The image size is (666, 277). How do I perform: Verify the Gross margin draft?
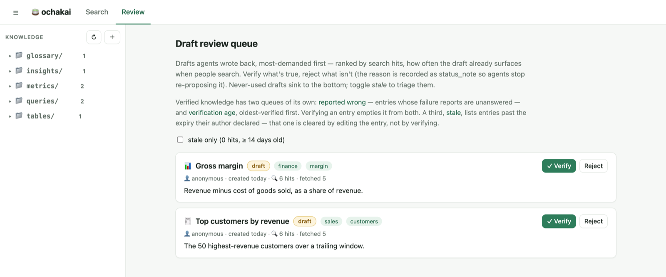pos(559,166)
